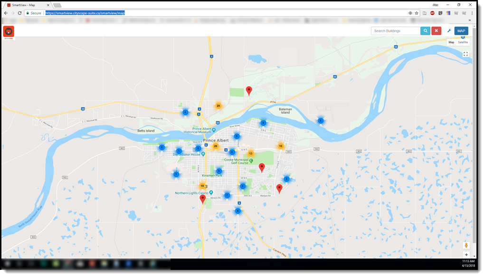Zoom in with the plus button
Image resolution: width=485 pixels, height=277 pixels.
pos(466,255)
